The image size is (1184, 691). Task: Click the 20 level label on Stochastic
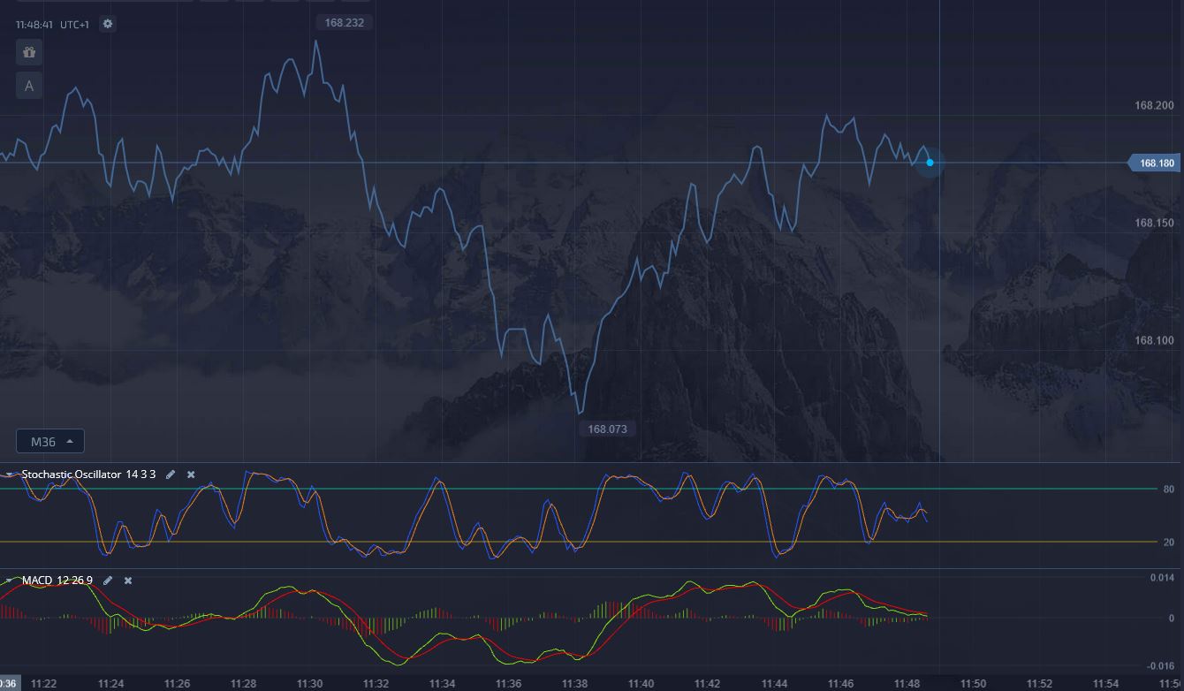[x=1168, y=543]
